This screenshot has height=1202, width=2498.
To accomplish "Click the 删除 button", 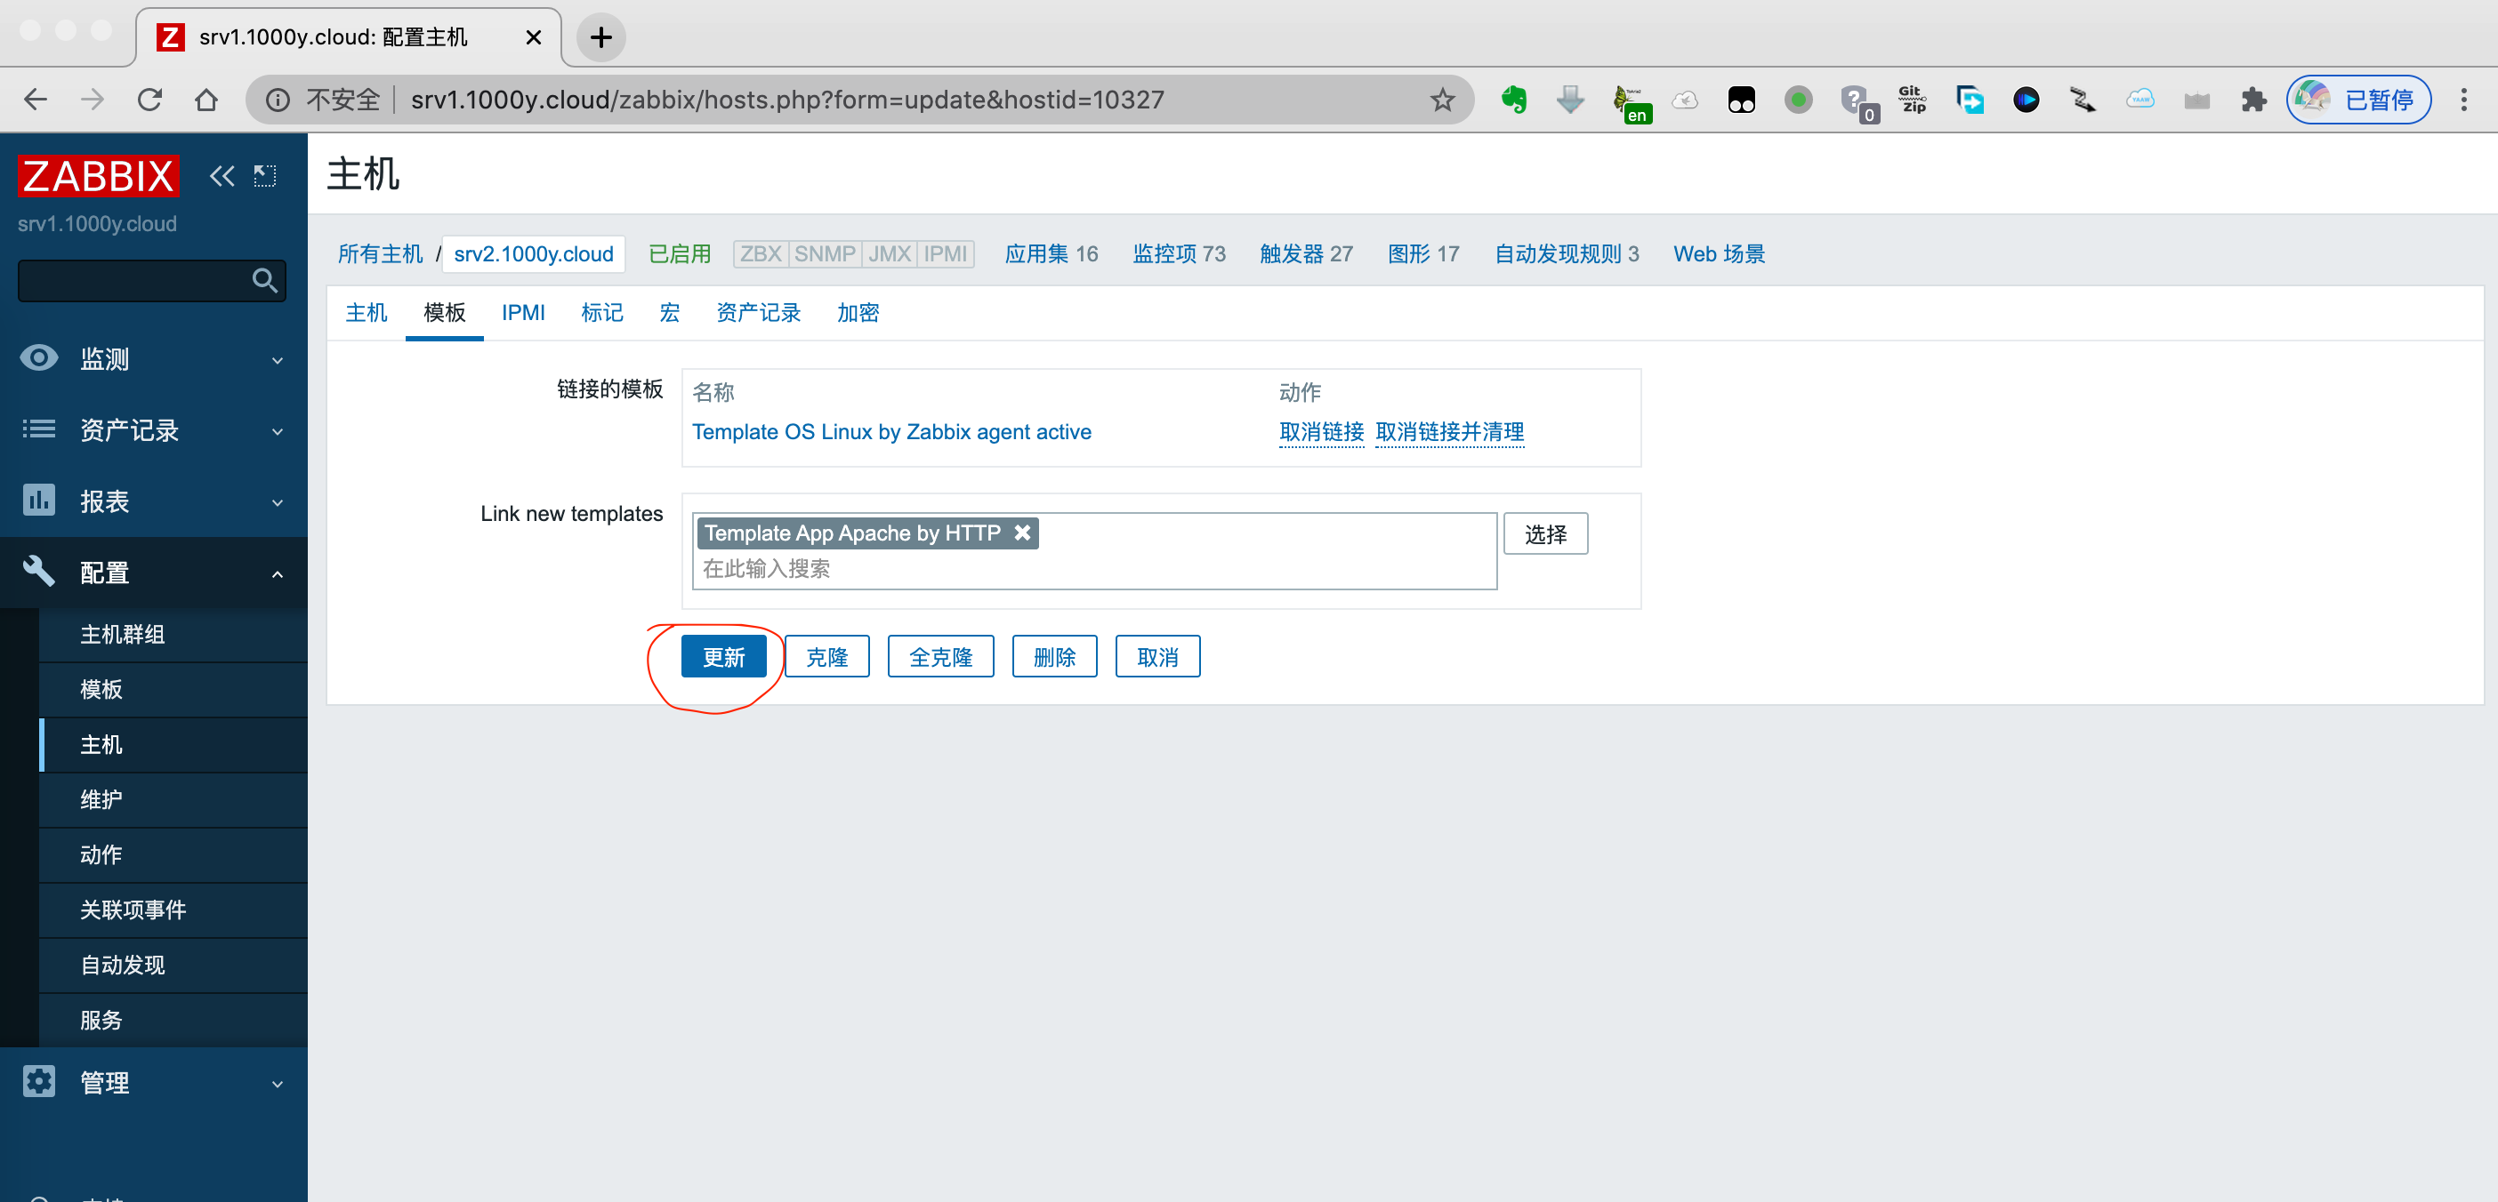I will [1054, 657].
